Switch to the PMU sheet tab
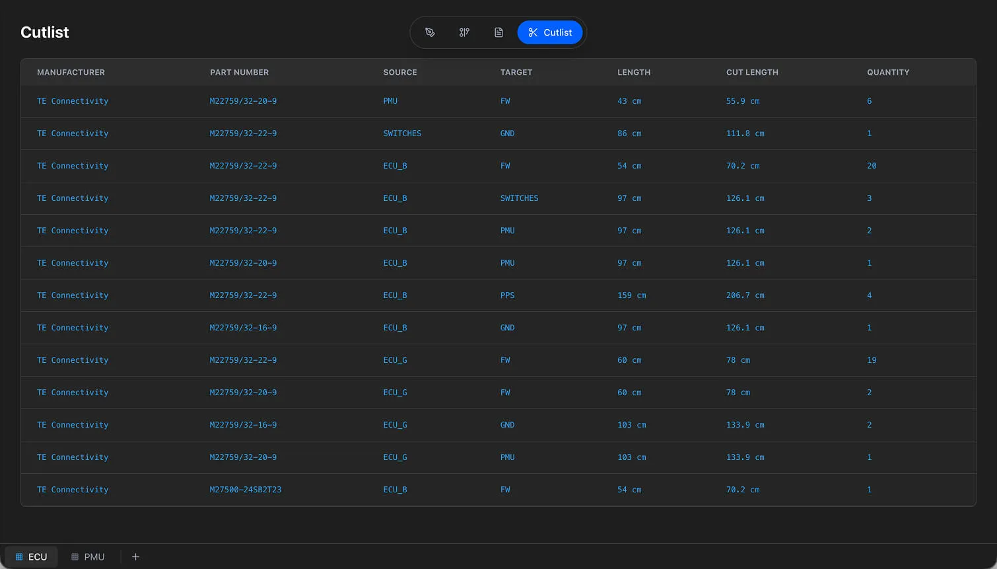997x569 pixels. pos(88,556)
